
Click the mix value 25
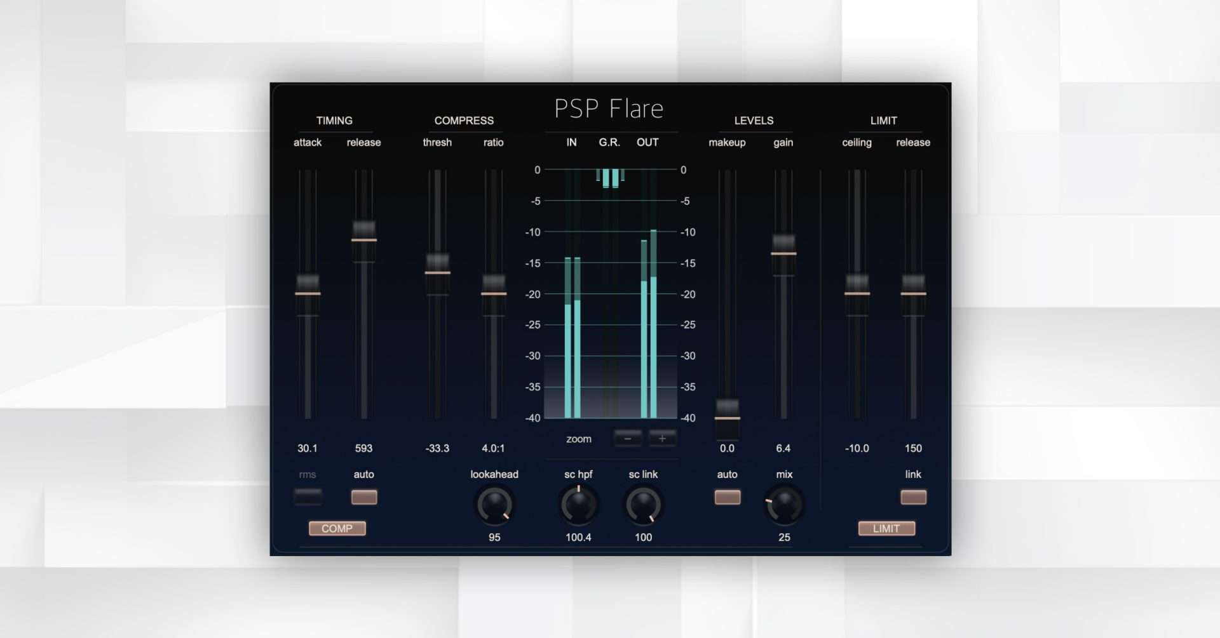tap(784, 537)
